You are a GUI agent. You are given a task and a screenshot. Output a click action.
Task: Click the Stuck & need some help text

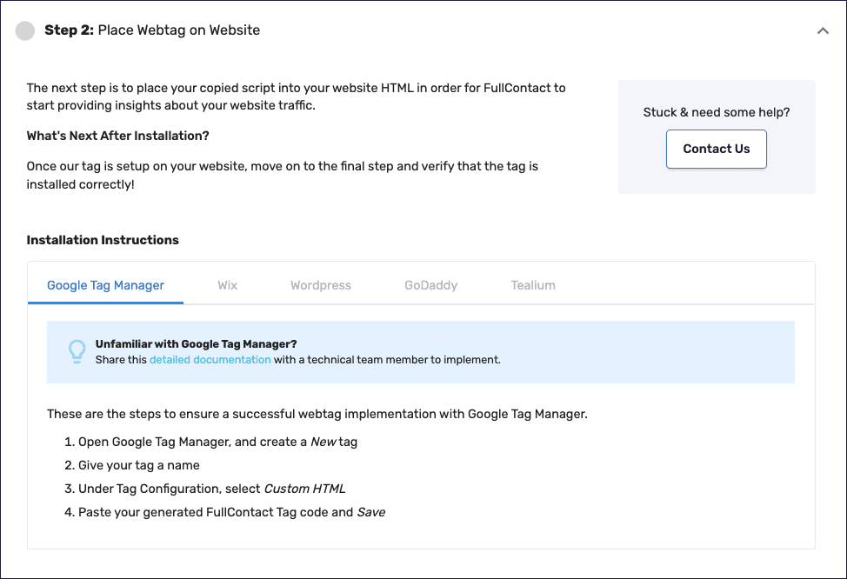716,112
